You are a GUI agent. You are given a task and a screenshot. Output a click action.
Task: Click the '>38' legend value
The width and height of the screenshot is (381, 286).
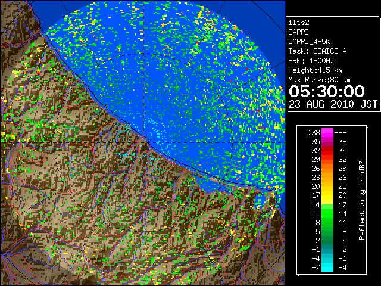click(314, 133)
